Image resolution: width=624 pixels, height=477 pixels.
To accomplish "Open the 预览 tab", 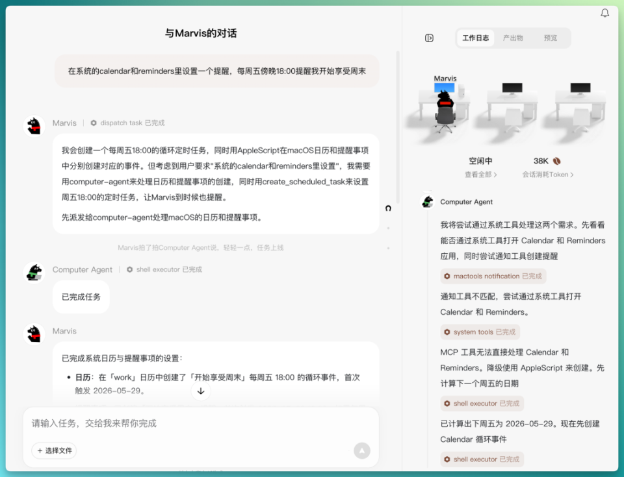I will pos(551,38).
